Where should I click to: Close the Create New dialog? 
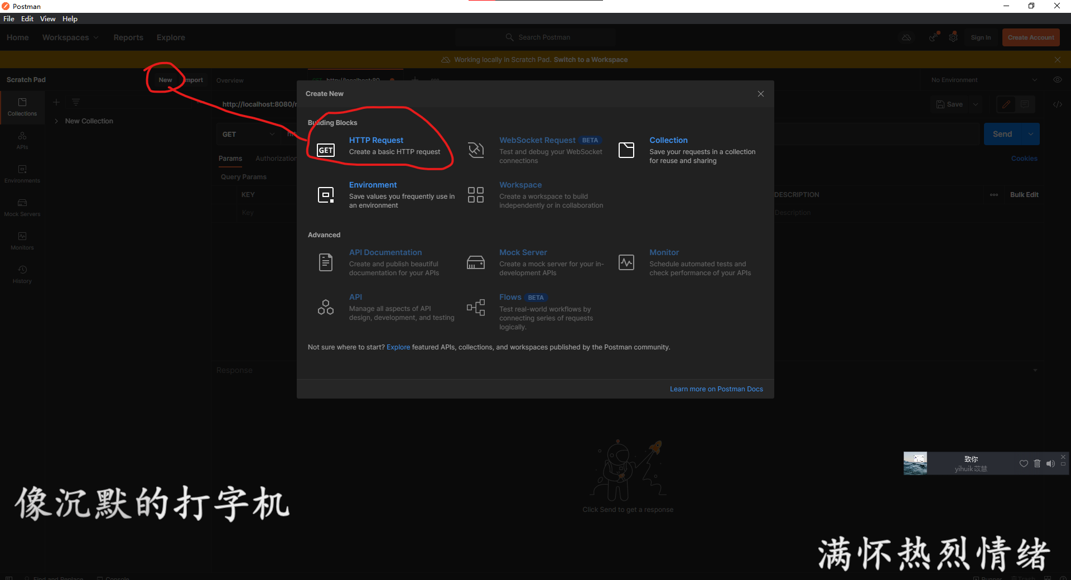761,94
